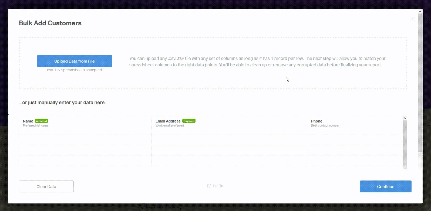The image size is (431, 211).
Task: Click the second row Phone cell
Action: point(354,150)
